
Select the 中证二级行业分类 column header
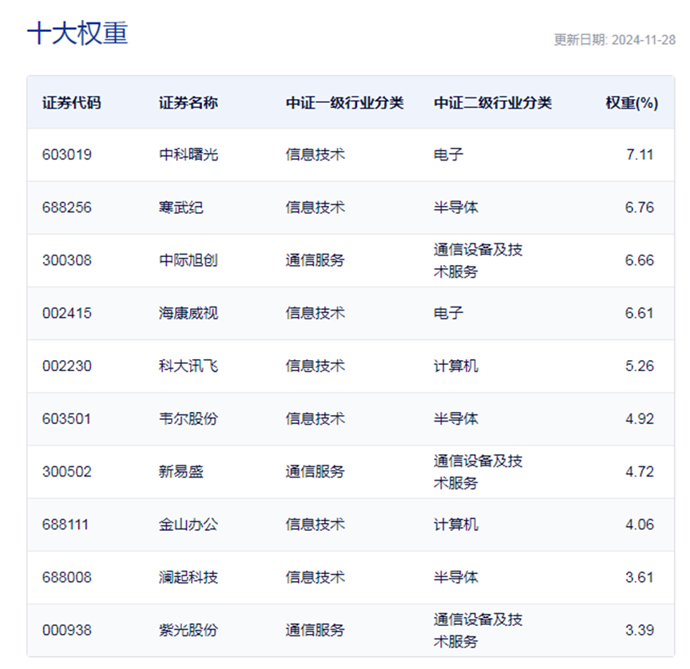pos(493,103)
